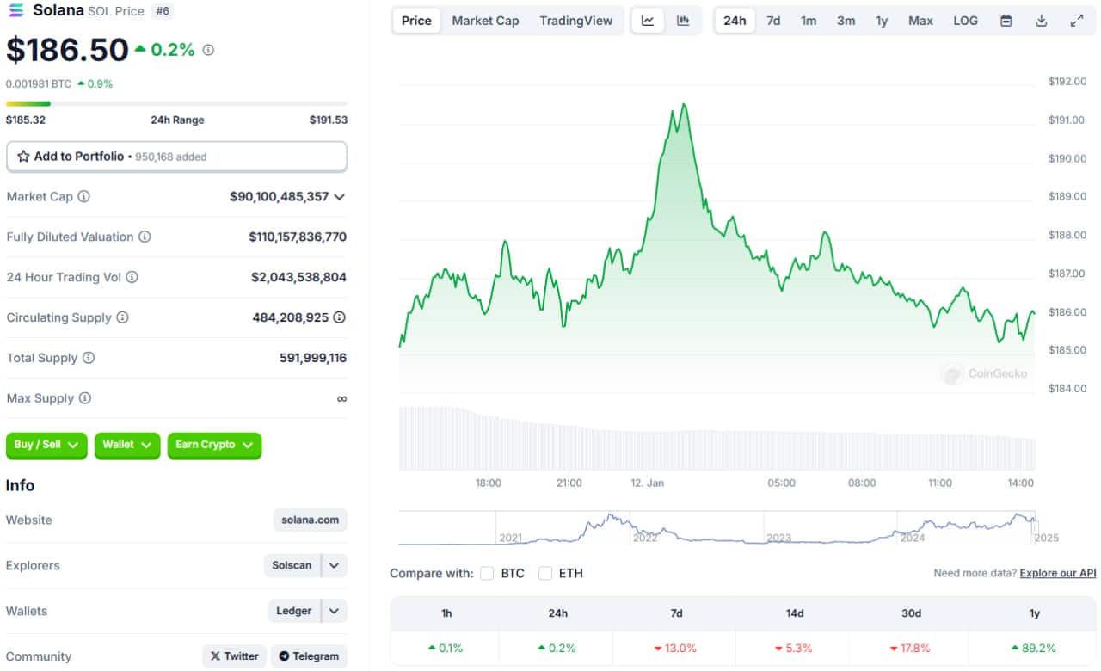Enable the BTC compare checkbox

tap(487, 573)
